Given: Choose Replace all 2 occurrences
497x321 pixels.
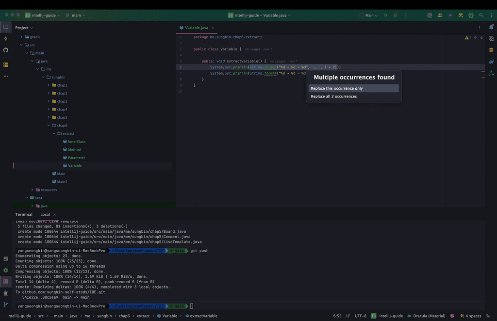Looking at the screenshot, I should tap(334, 96).
